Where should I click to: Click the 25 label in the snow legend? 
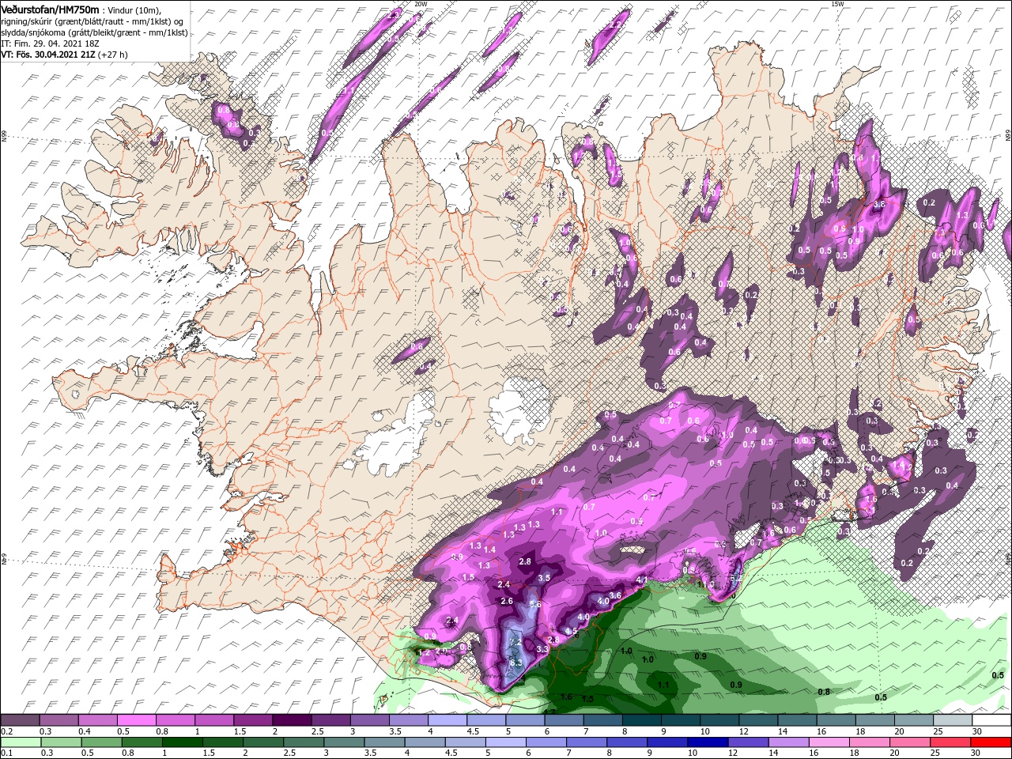pyautogui.click(x=938, y=731)
